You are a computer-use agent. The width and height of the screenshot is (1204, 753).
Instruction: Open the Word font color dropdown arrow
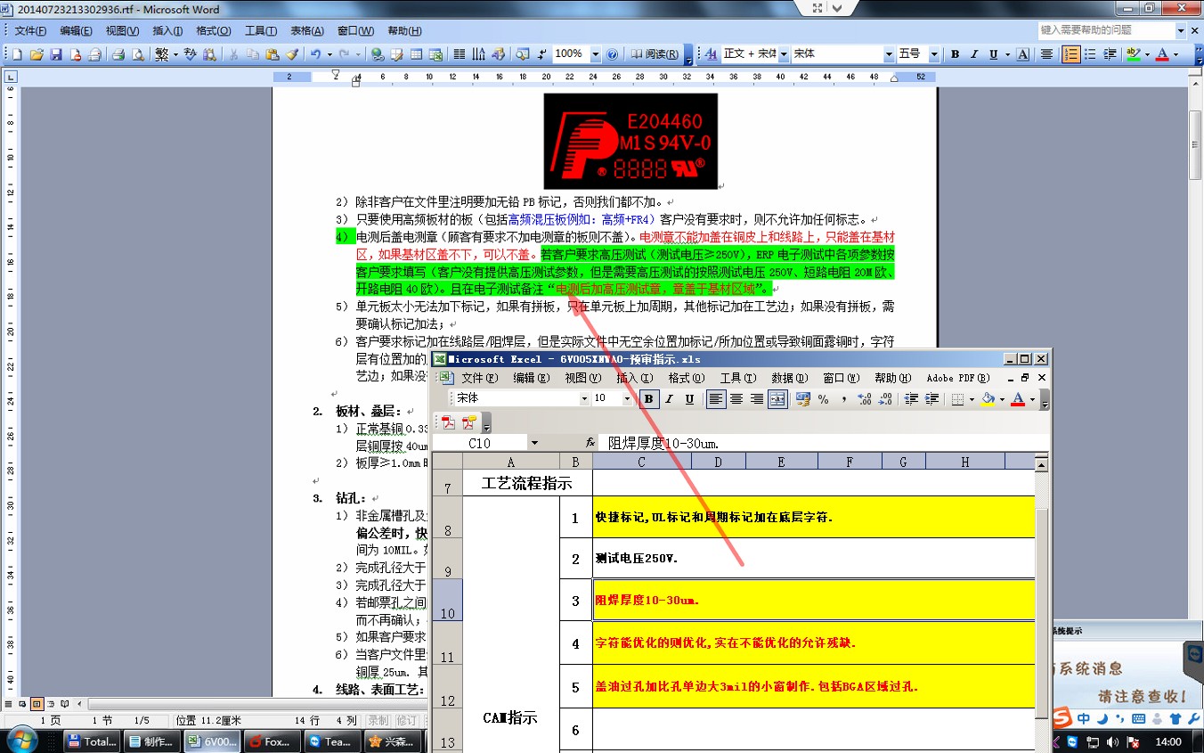click(x=1176, y=54)
